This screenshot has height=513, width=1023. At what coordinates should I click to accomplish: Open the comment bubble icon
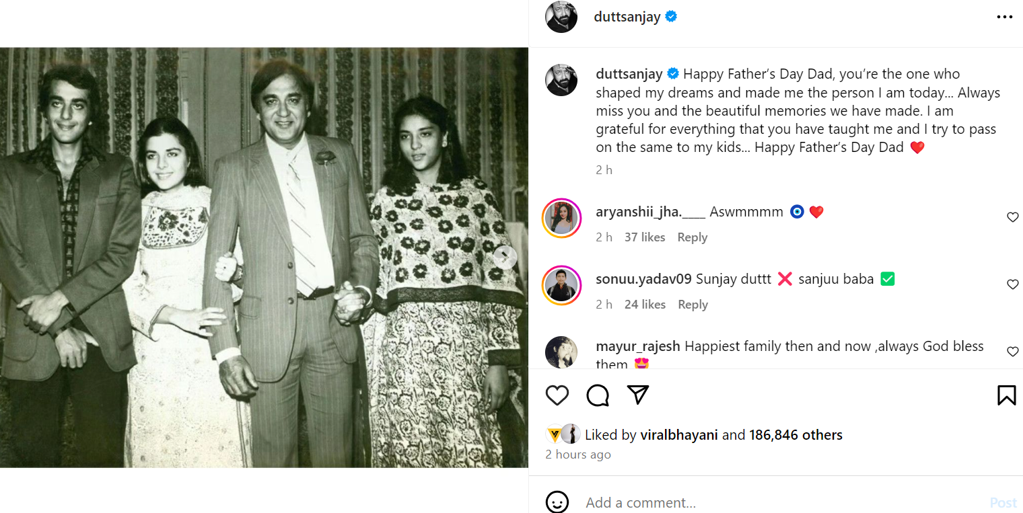pos(598,395)
